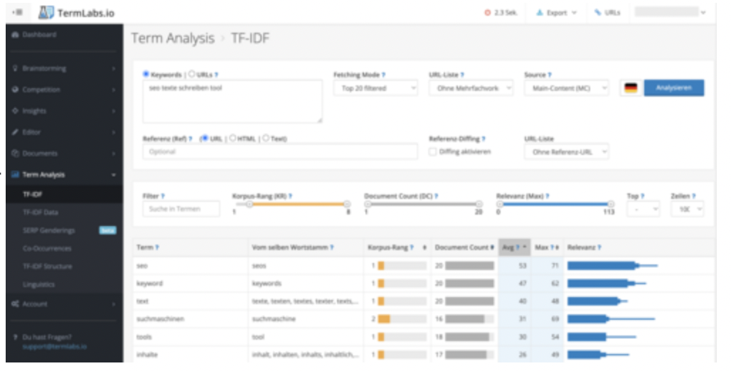Click the URLs button in header
Viewport: 731px width, 371px height.
pyautogui.click(x=607, y=13)
